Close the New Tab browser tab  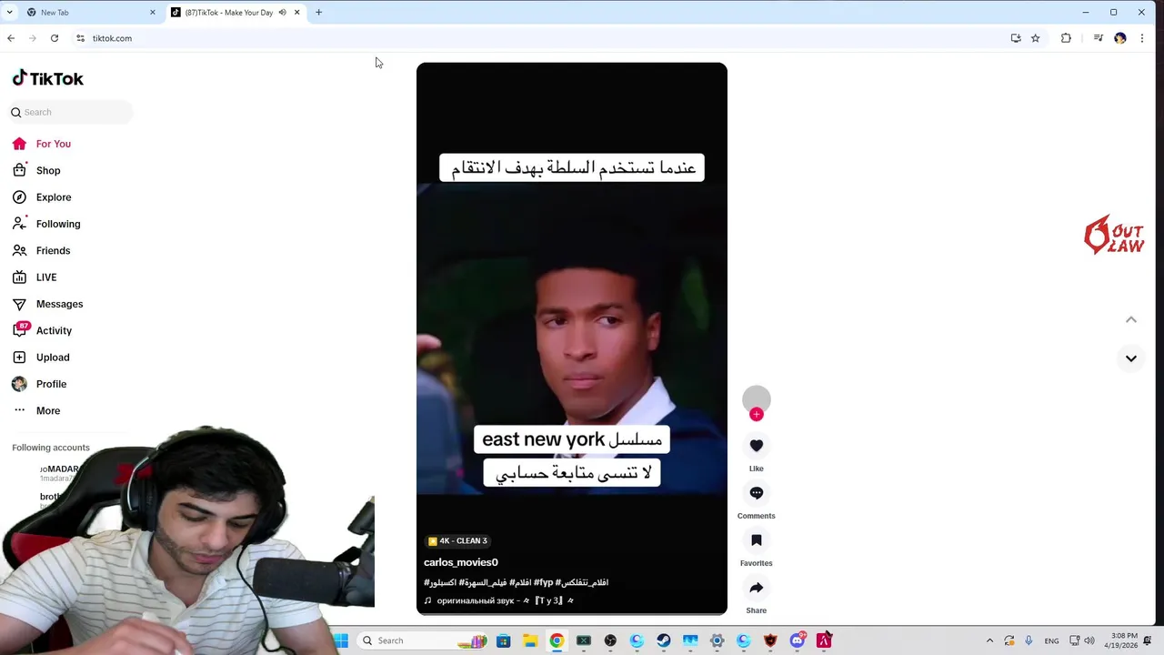click(x=153, y=13)
